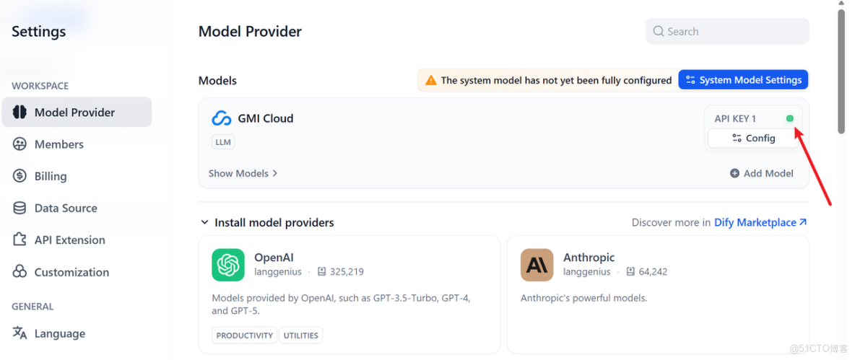Click the Customization circles icon

[x=19, y=272]
